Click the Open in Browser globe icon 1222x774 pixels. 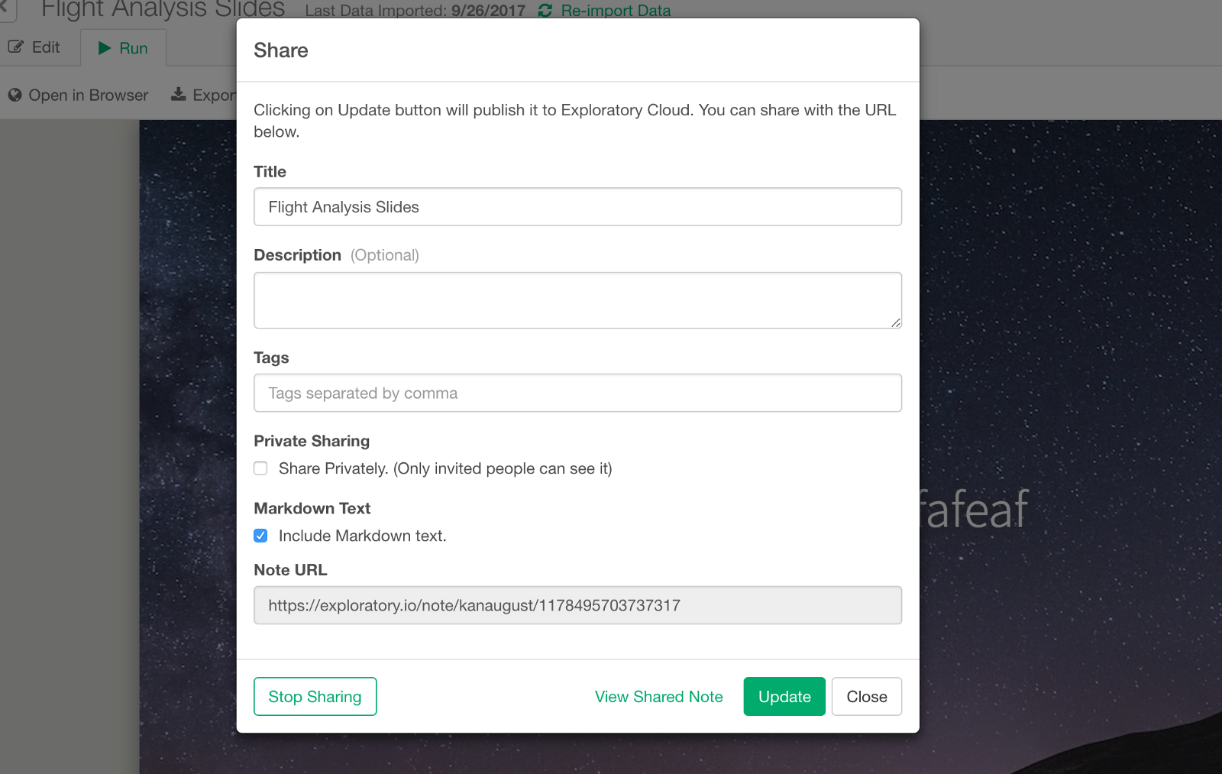pyautogui.click(x=15, y=96)
